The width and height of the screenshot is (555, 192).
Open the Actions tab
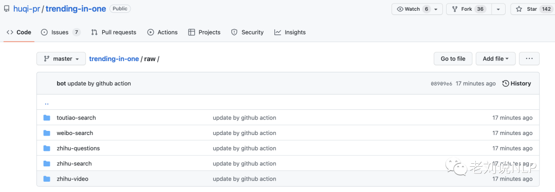coord(162,32)
